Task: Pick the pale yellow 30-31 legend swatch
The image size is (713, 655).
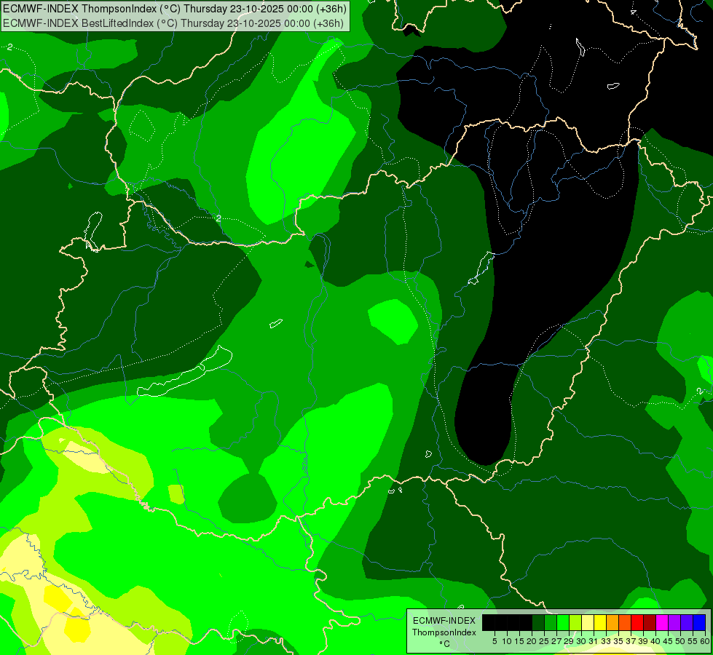Action: click(588, 623)
